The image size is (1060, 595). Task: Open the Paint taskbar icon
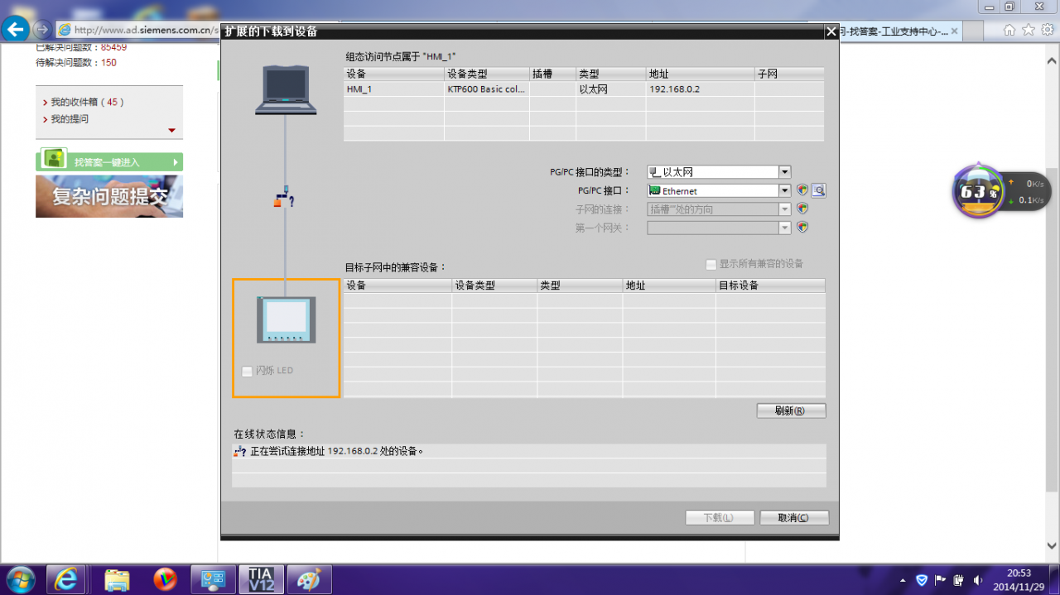(309, 579)
